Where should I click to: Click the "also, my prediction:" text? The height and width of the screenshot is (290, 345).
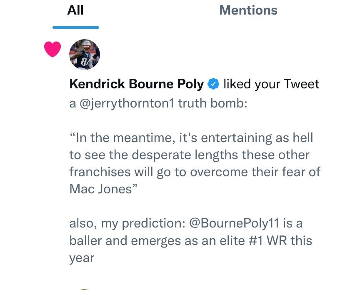[127, 223]
